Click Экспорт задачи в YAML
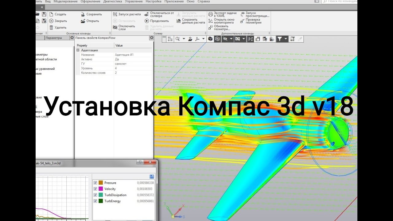The width and height of the screenshot is (393, 221). (223, 14)
